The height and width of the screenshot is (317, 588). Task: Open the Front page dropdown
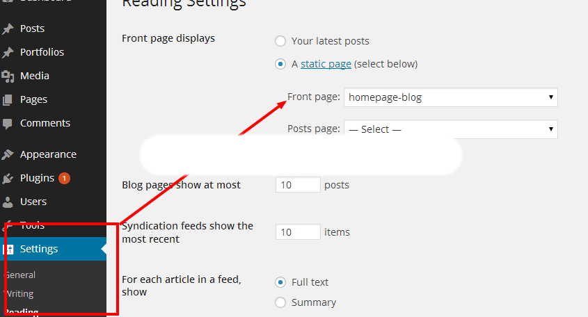[450, 97]
